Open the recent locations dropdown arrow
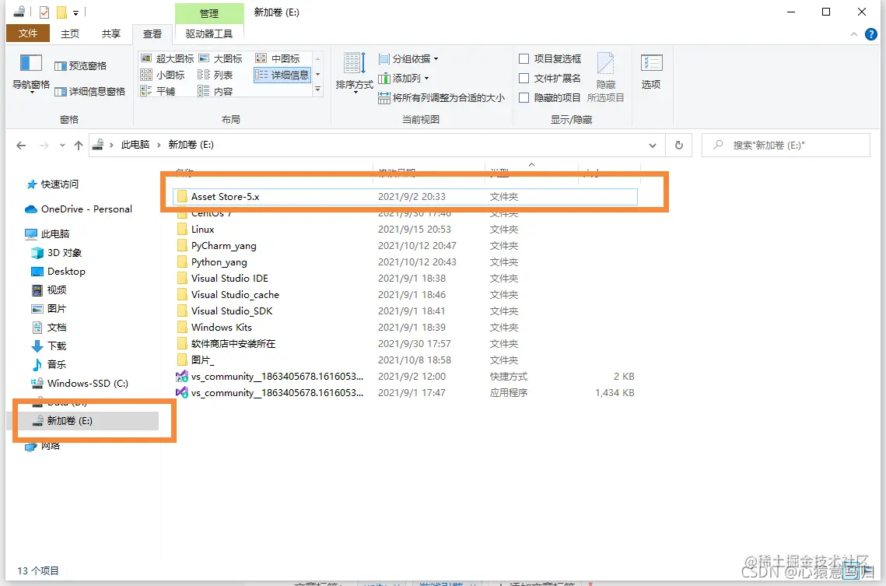The height and width of the screenshot is (586, 886). (x=62, y=146)
